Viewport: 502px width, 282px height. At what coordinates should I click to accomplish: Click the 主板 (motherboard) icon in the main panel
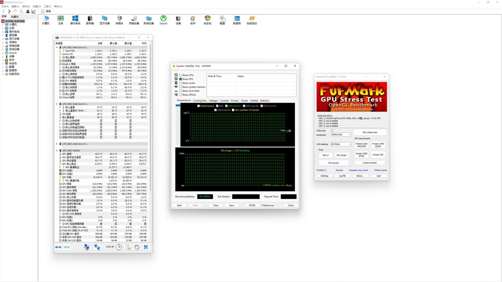(x=60, y=19)
